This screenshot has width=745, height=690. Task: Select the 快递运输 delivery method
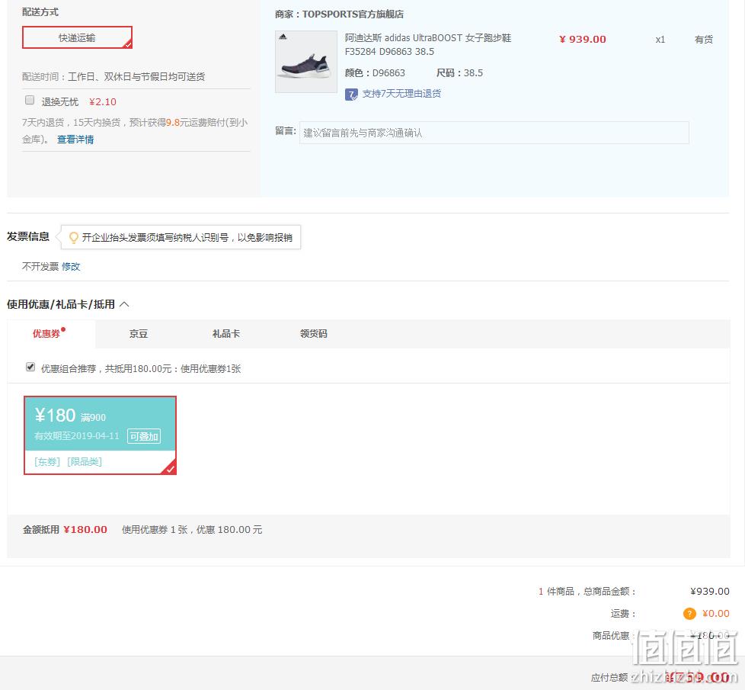tap(77, 37)
